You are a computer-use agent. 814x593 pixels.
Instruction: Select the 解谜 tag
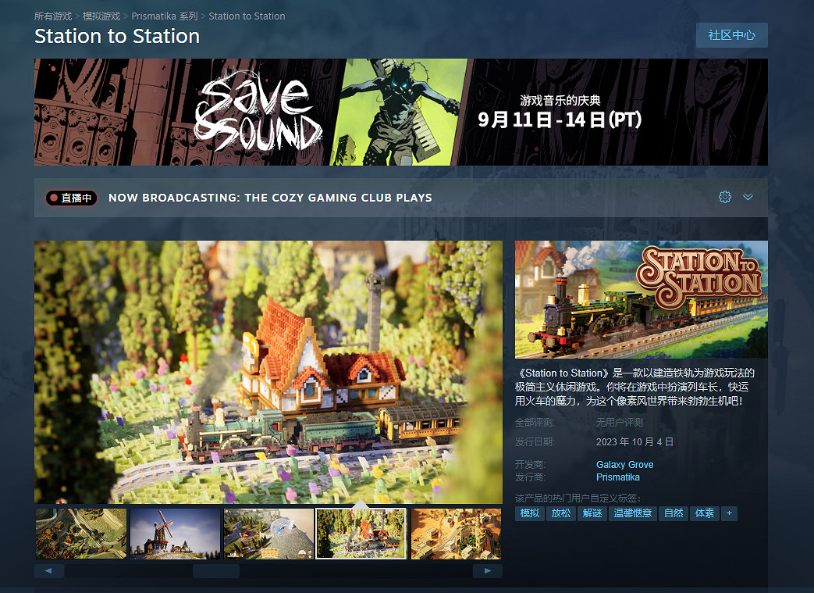coord(592,513)
